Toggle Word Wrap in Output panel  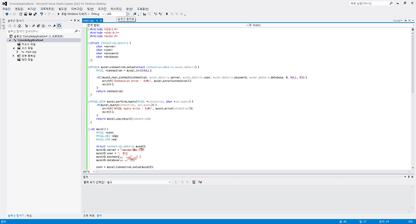(200, 182)
